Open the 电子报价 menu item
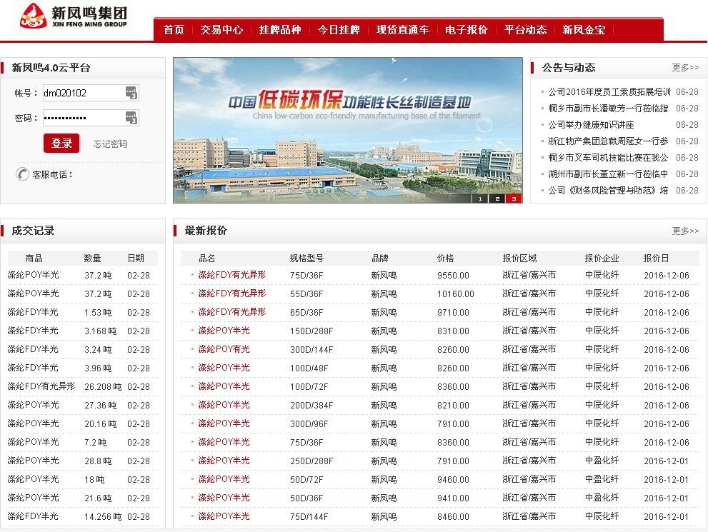 click(467, 30)
